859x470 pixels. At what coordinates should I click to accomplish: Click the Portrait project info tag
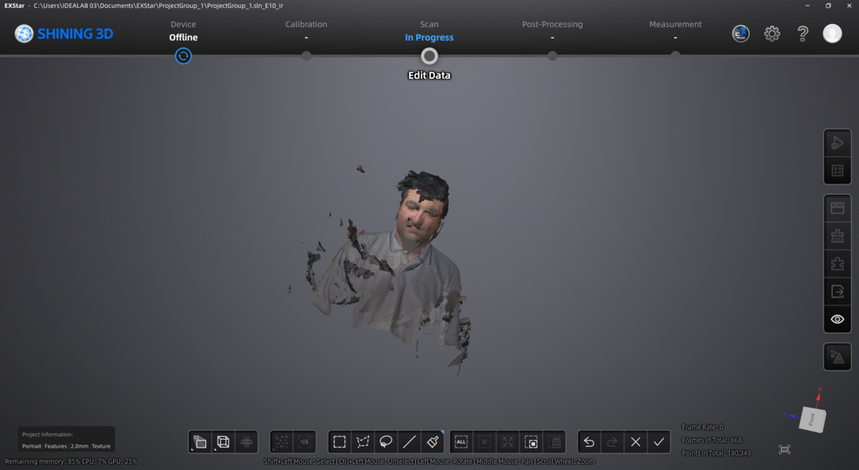pos(31,446)
